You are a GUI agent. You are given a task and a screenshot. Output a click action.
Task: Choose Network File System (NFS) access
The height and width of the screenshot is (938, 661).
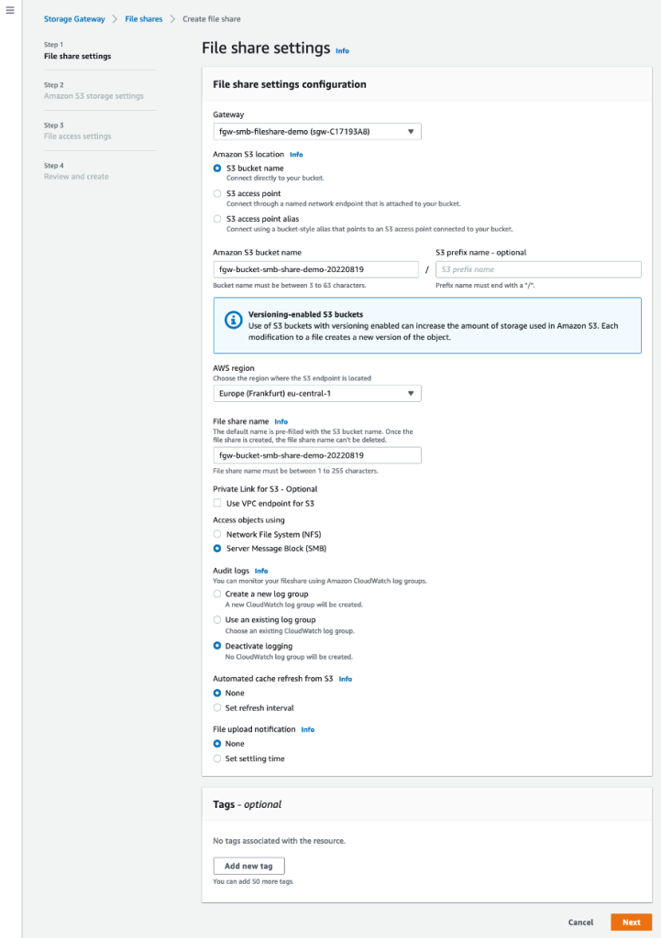[217, 534]
